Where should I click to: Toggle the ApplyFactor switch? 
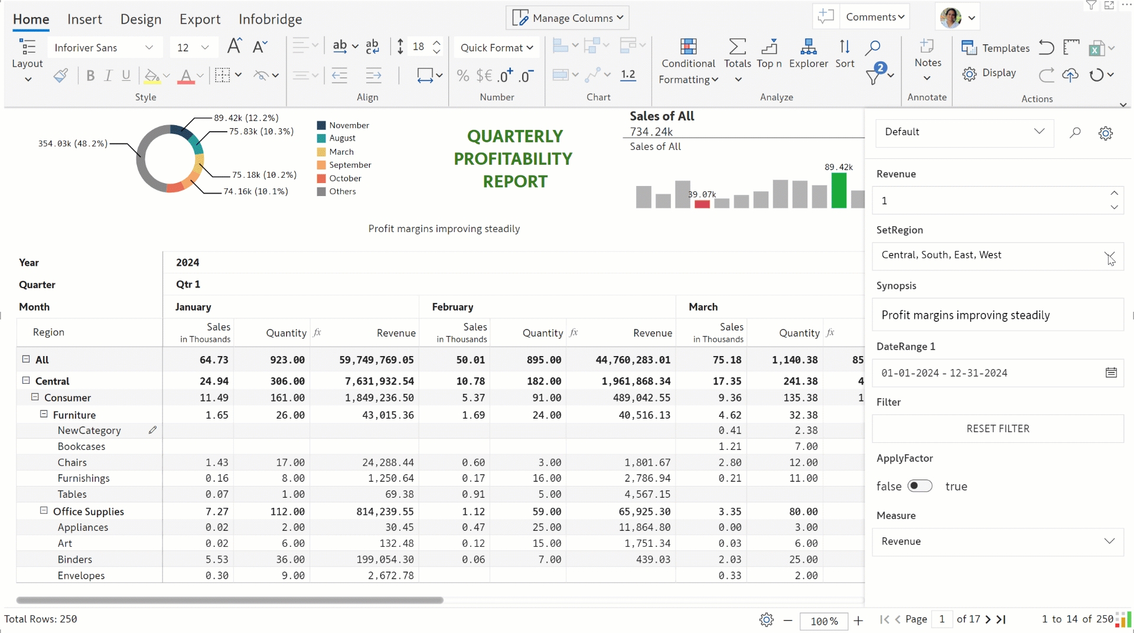pyautogui.click(x=920, y=486)
